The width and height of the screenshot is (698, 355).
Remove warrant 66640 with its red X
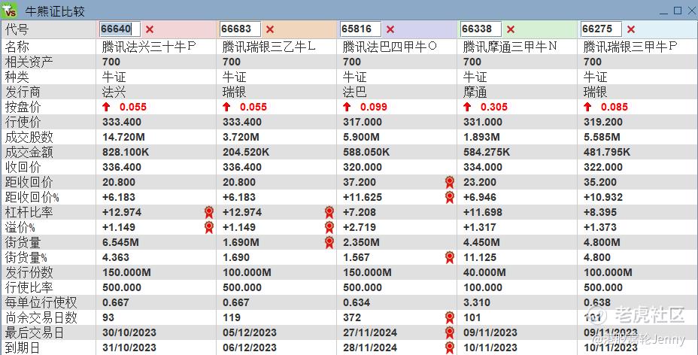(x=150, y=29)
